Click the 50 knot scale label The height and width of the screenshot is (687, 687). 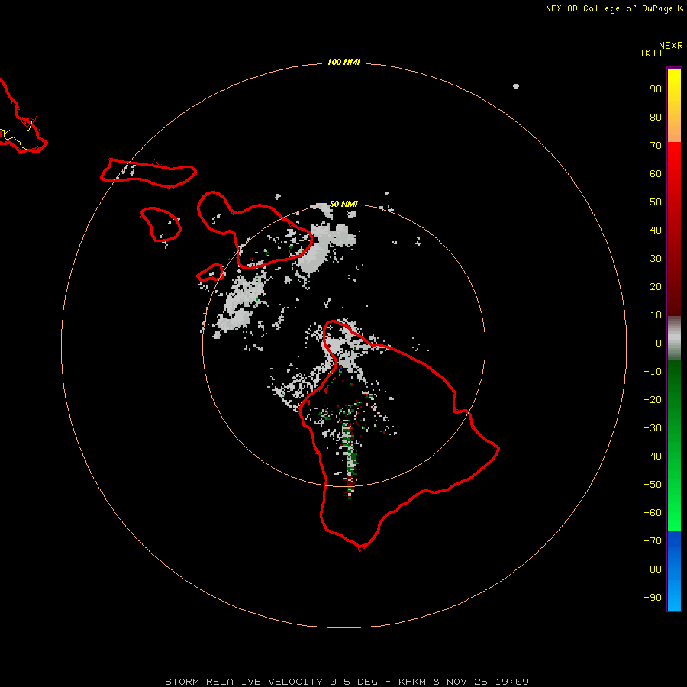pyautogui.click(x=656, y=202)
